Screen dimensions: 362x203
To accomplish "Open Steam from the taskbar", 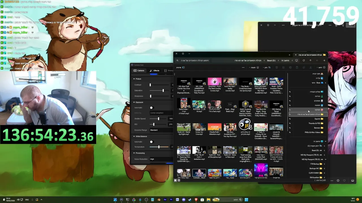I will click(190, 200).
